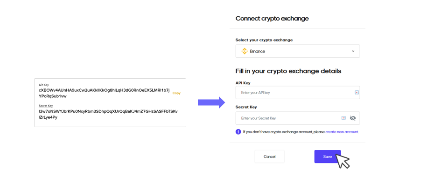The image size is (441, 176).
Task: Click the autofill icon in Secret Key field
Action: click(x=343, y=118)
